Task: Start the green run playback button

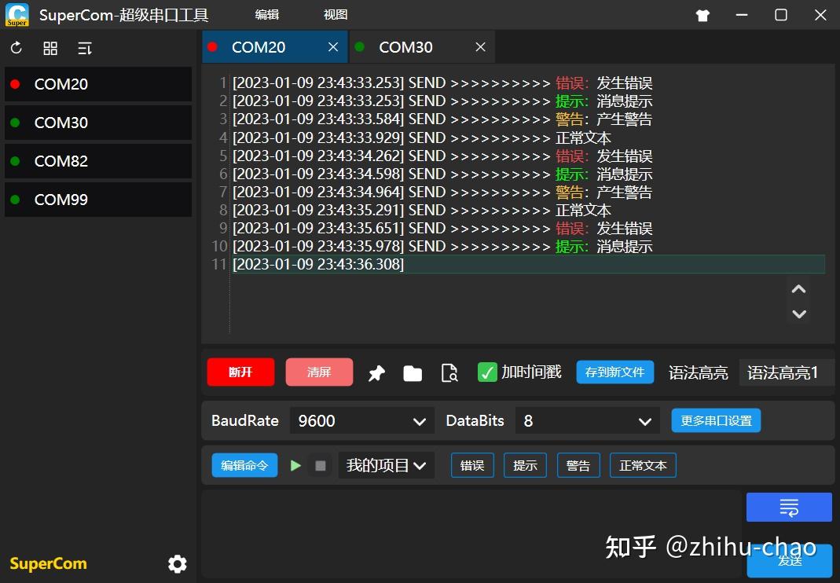Action: point(296,465)
